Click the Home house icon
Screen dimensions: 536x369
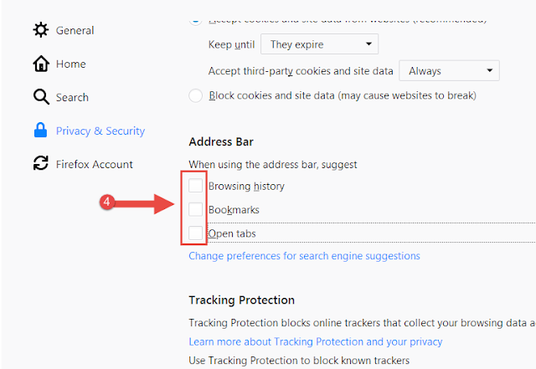(41, 64)
